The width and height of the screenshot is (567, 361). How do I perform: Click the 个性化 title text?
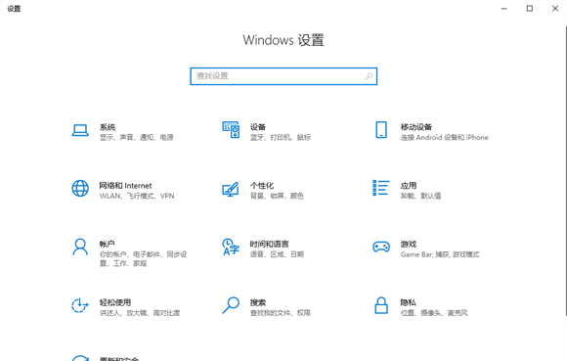pos(262,186)
